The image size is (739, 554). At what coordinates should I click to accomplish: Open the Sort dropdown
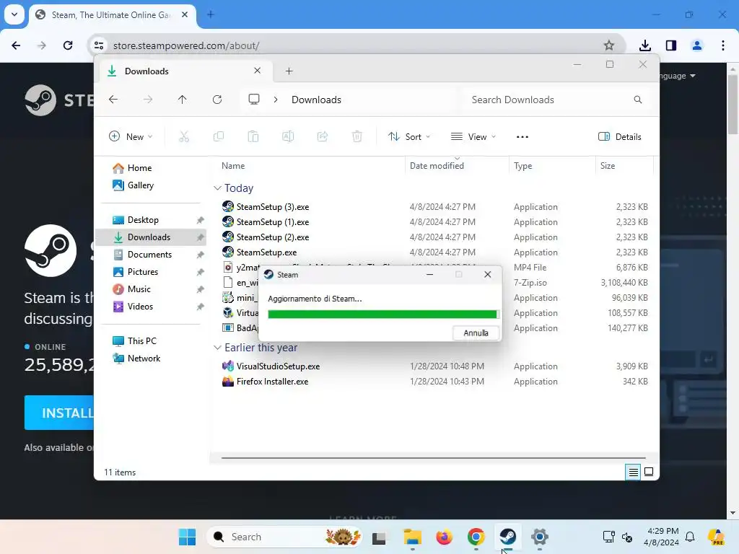coord(409,136)
